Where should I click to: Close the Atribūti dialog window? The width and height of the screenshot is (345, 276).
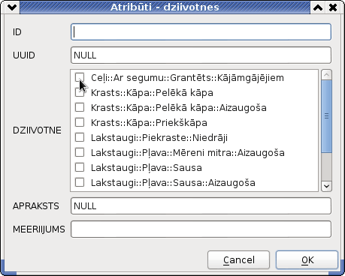[333, 7]
